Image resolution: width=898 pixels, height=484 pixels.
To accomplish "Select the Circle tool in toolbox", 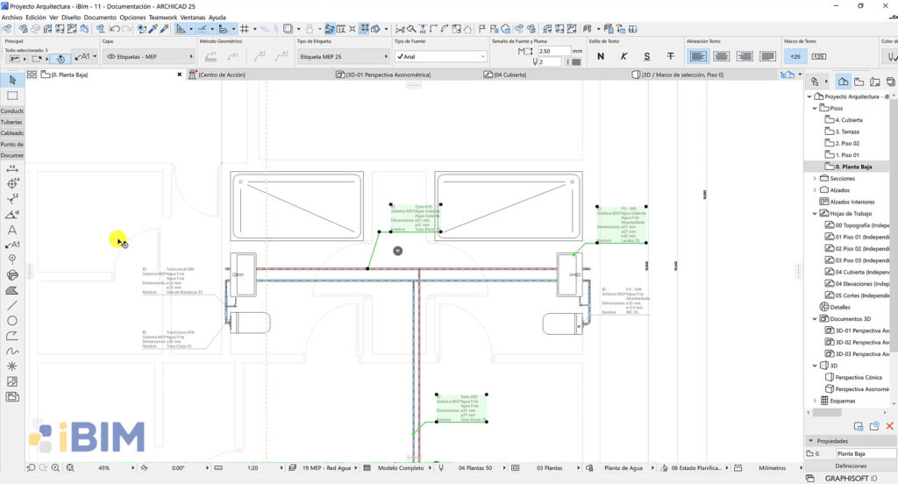I will [12, 321].
